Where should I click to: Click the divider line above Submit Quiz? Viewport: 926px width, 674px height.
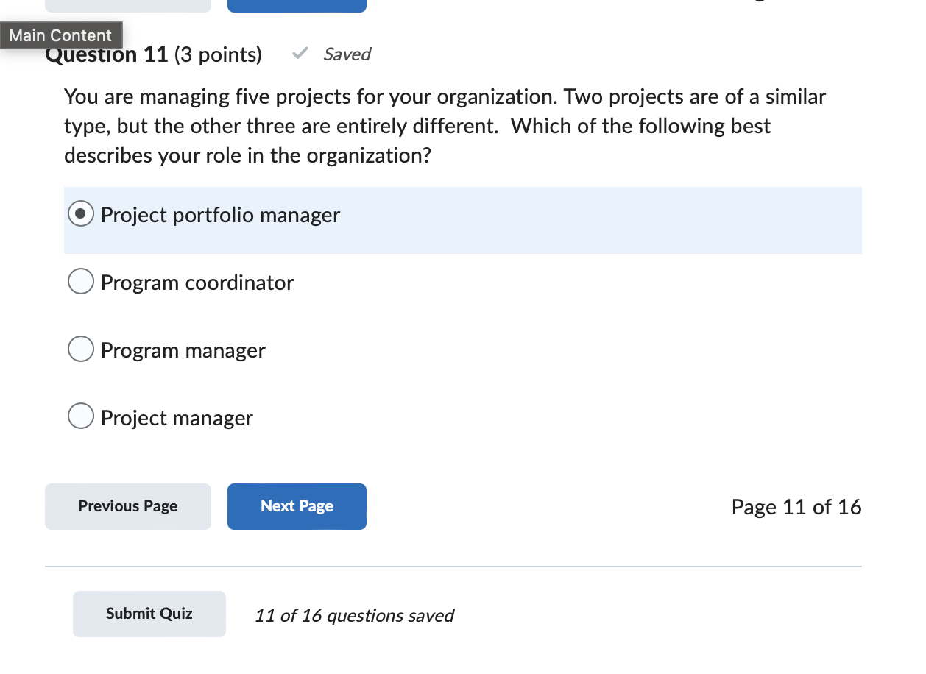453,567
